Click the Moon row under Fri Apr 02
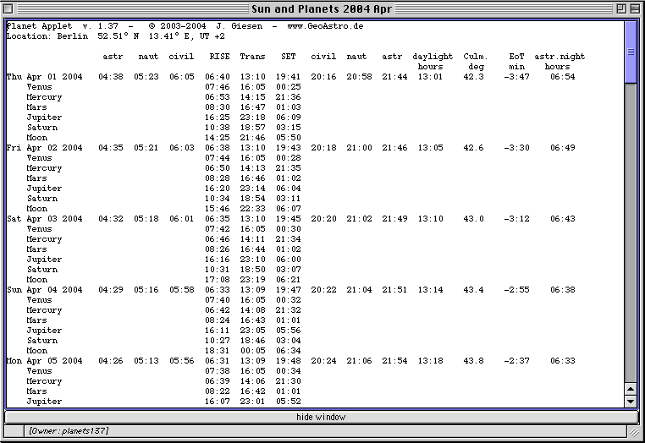645x443 pixels. pos(37,209)
